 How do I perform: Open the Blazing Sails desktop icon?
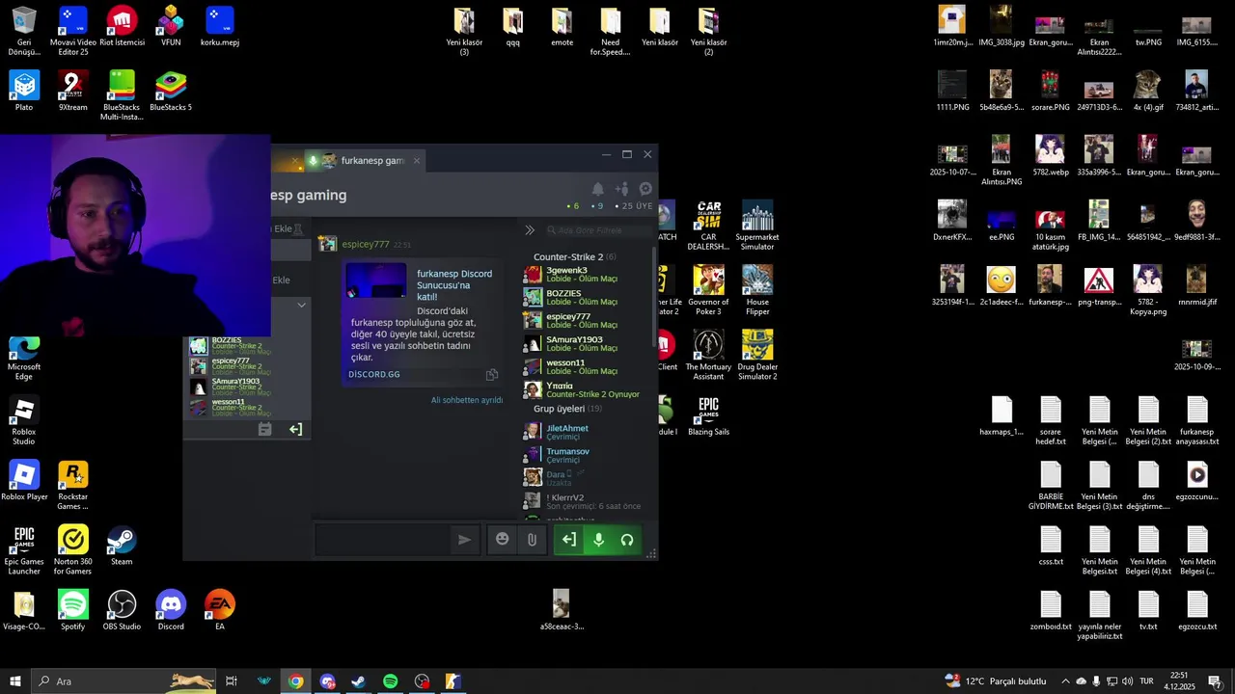click(x=708, y=415)
